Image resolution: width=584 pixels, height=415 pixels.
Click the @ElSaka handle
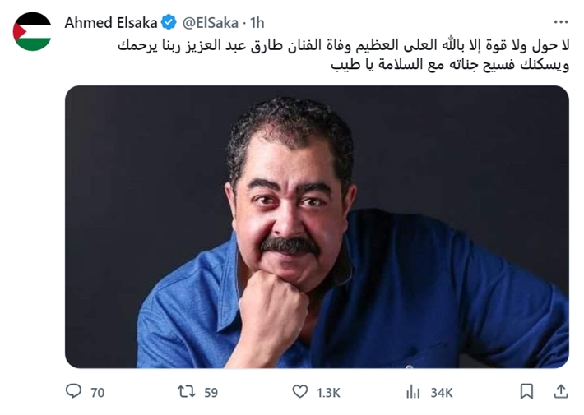click(x=210, y=23)
